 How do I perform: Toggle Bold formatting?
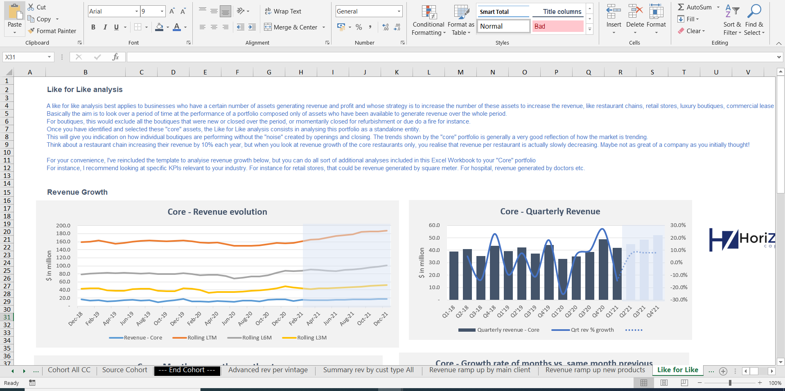point(93,27)
